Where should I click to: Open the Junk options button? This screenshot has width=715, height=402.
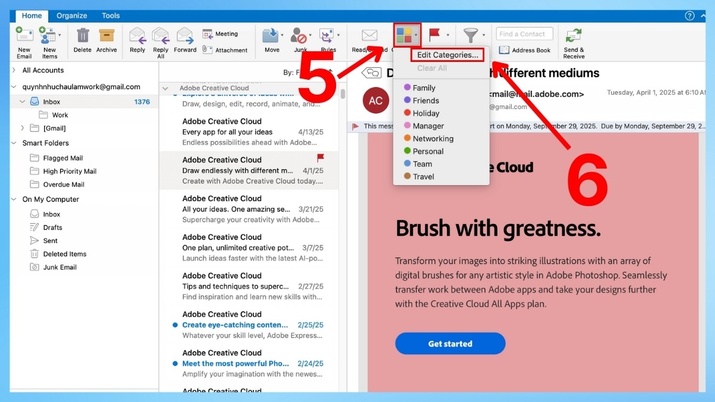pyautogui.click(x=301, y=40)
